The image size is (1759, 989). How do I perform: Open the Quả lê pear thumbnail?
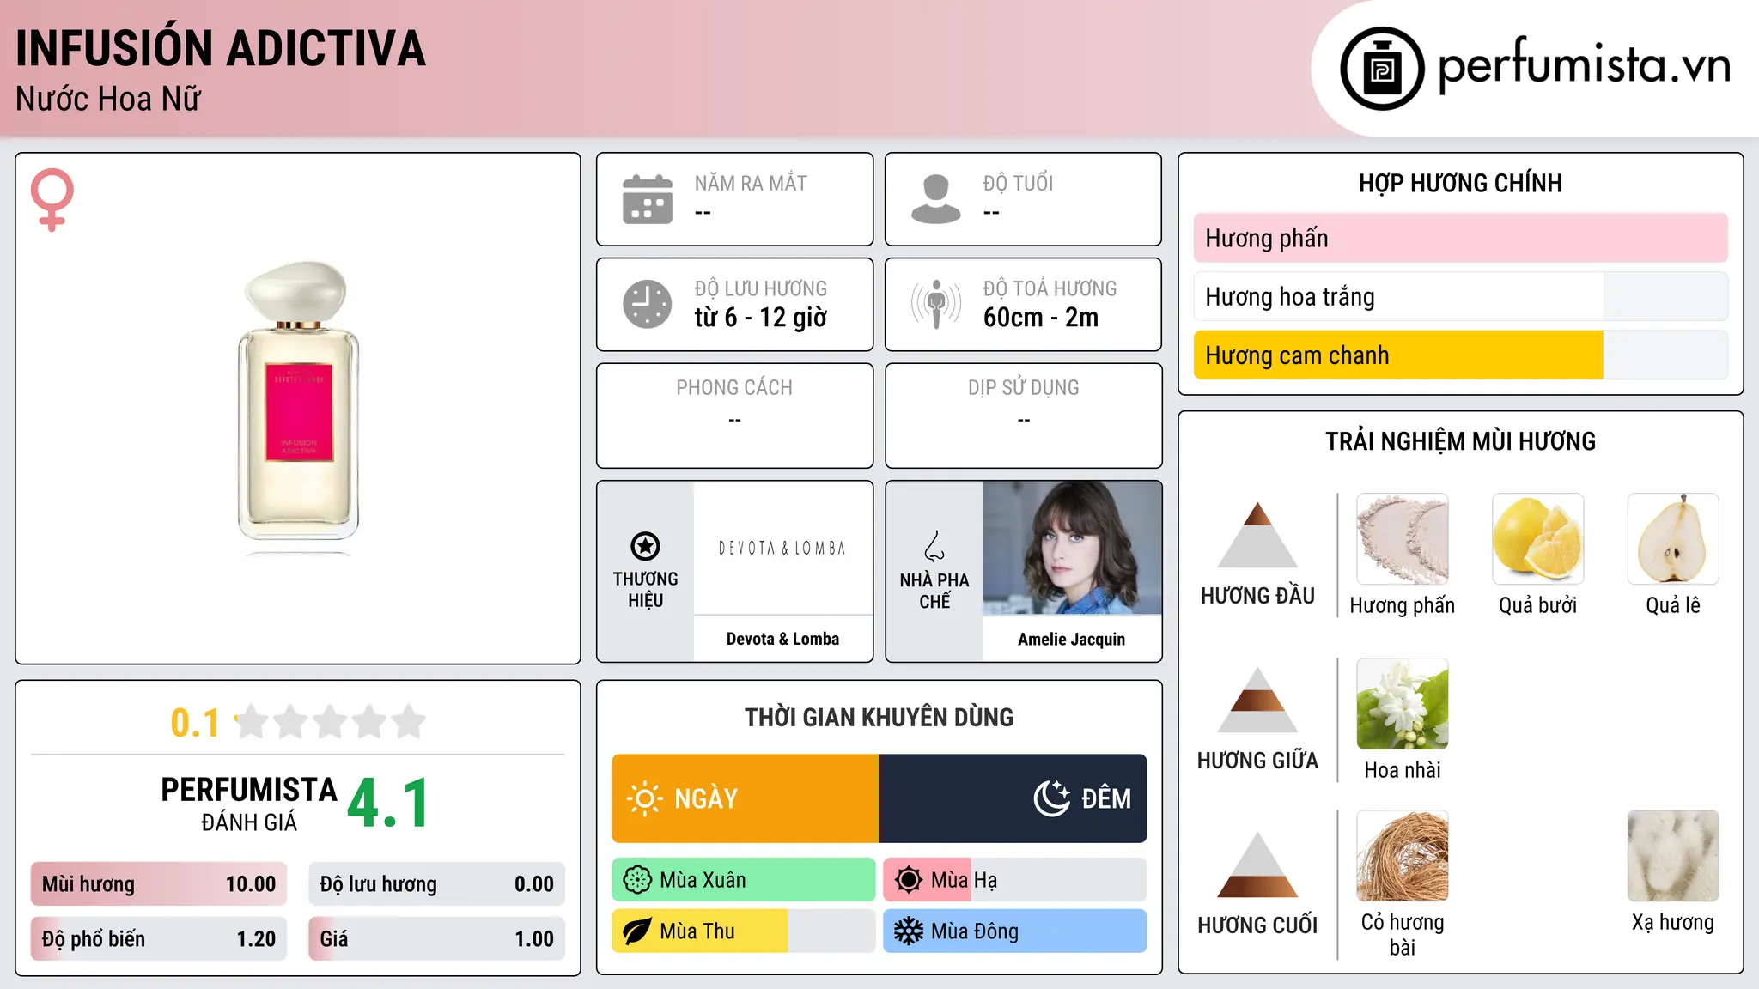[1673, 539]
